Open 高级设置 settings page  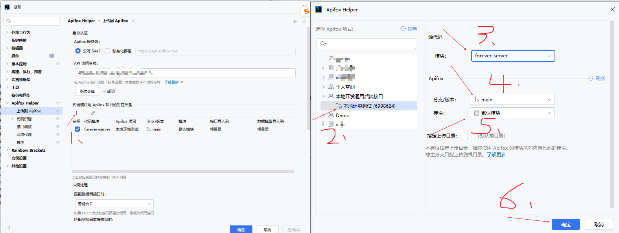point(19,158)
